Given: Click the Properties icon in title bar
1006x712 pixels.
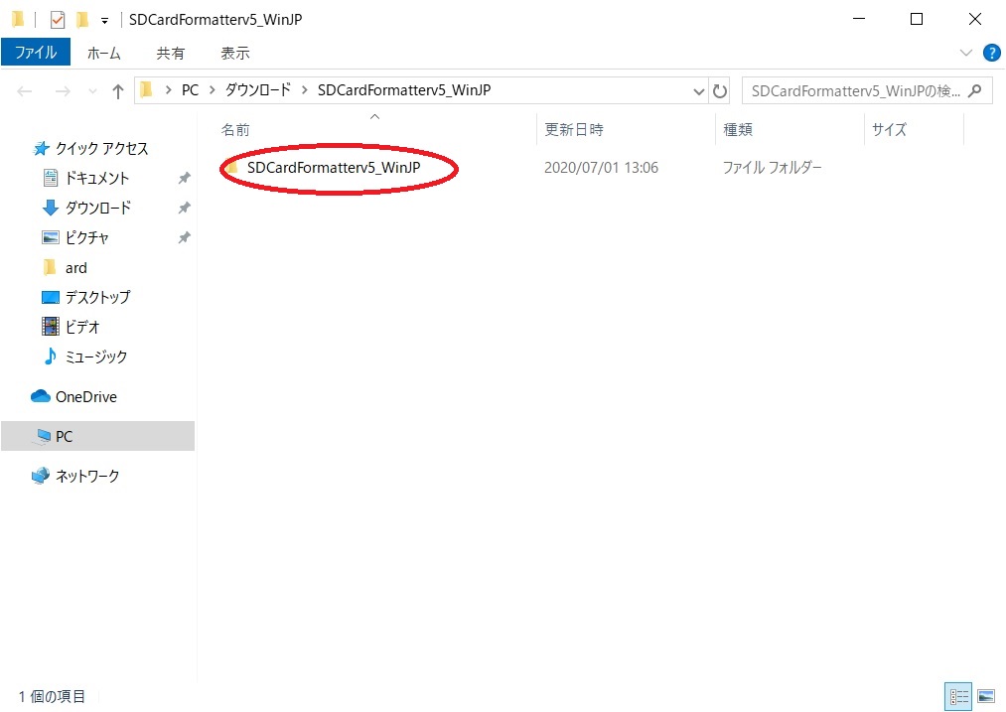Looking at the screenshot, I should click(58, 20).
